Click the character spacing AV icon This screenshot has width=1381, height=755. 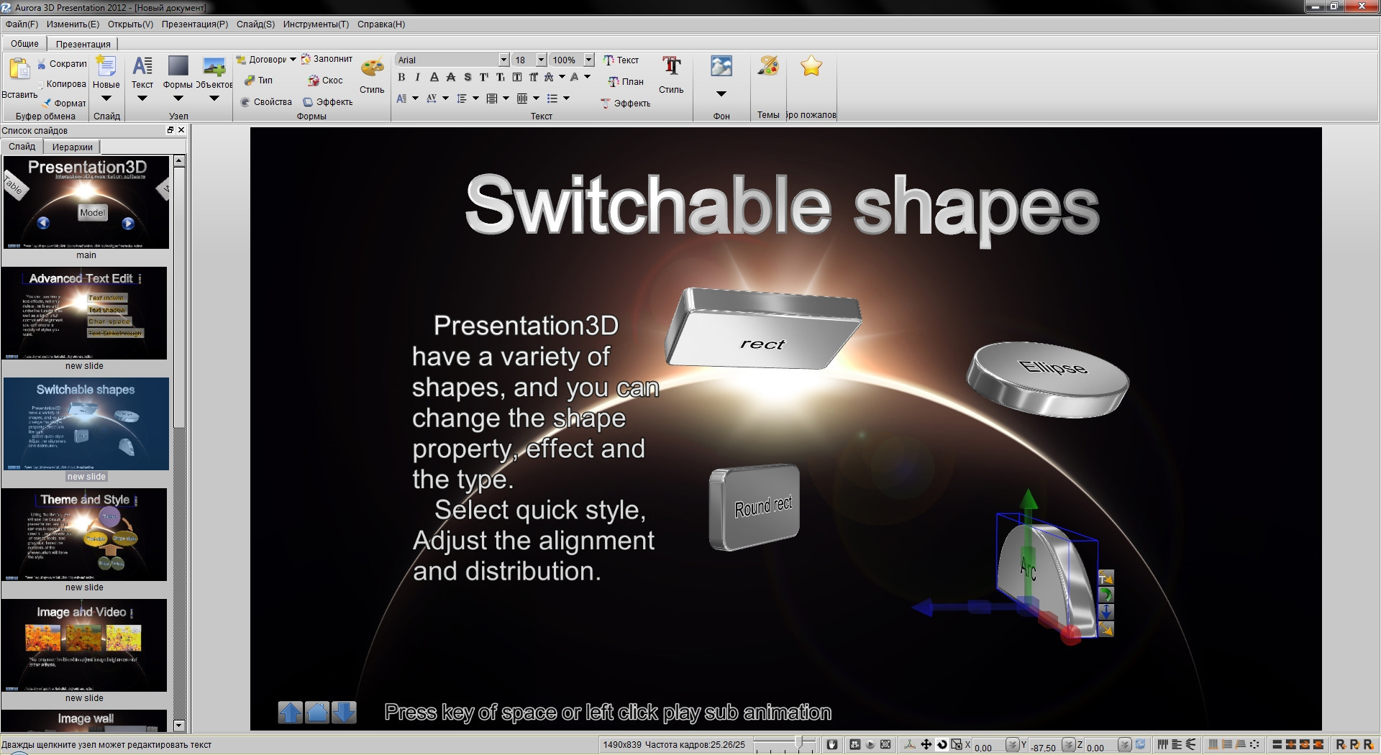432,99
